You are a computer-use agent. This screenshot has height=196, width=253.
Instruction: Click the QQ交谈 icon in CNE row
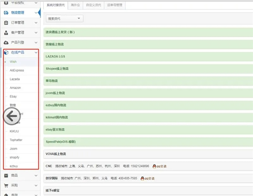click(155, 166)
